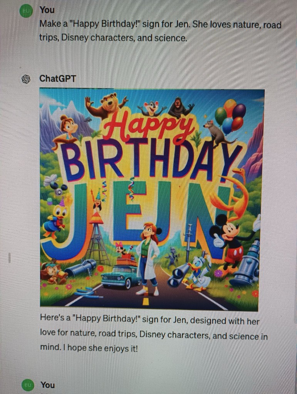Select the "You" sender name at top
Image resolution: width=297 pixels, height=394 pixels.
(47, 10)
